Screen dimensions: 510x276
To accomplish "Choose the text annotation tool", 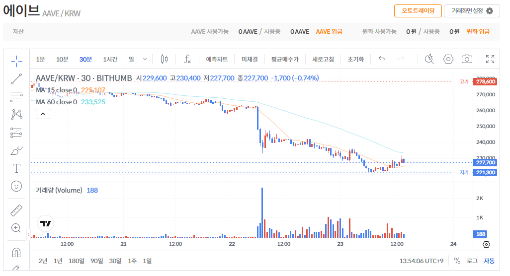I will 16,168.
